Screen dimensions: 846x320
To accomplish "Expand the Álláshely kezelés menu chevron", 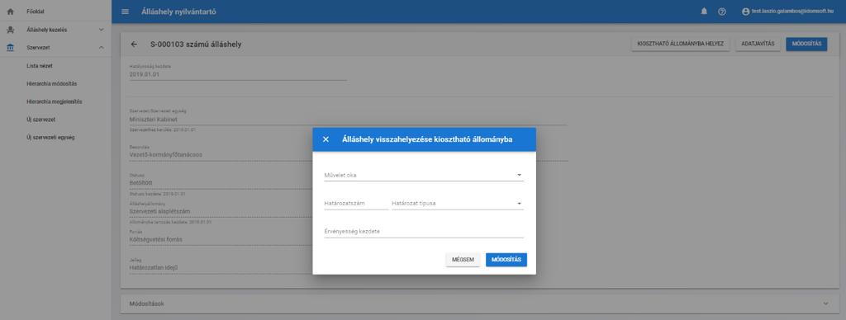I will point(101,30).
